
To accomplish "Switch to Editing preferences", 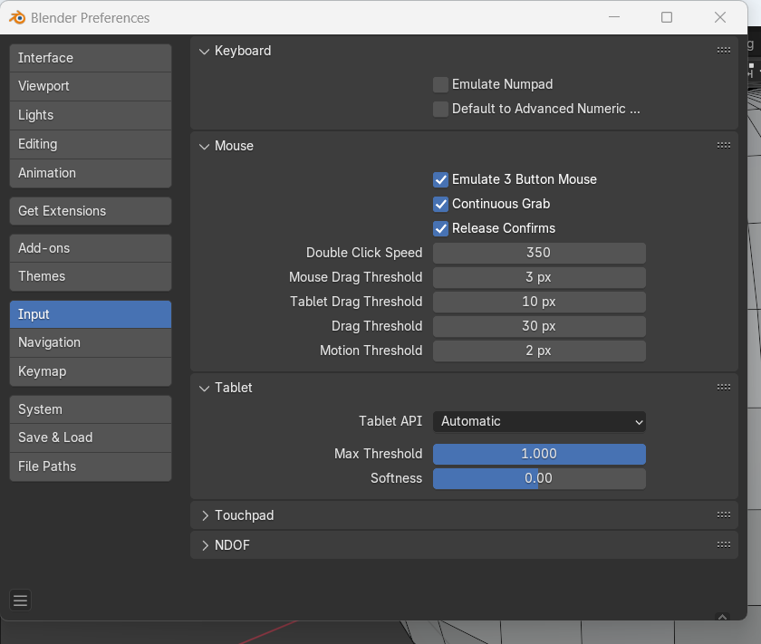I will click(x=91, y=144).
